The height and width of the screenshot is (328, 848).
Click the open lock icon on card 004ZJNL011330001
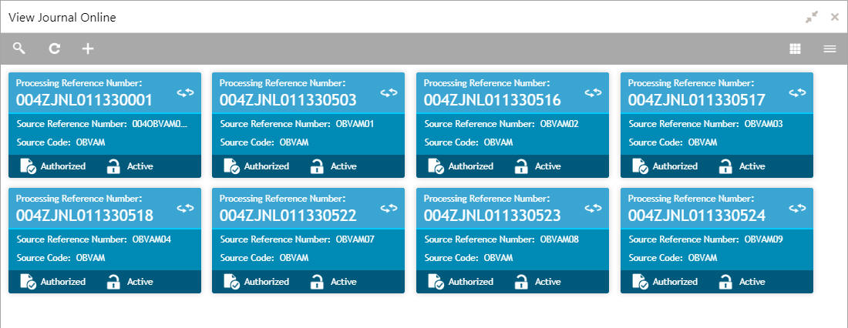[113, 166]
